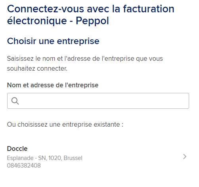Click the word 'Peppol' in the title
This screenshot has width=199, height=187.
click(x=92, y=21)
